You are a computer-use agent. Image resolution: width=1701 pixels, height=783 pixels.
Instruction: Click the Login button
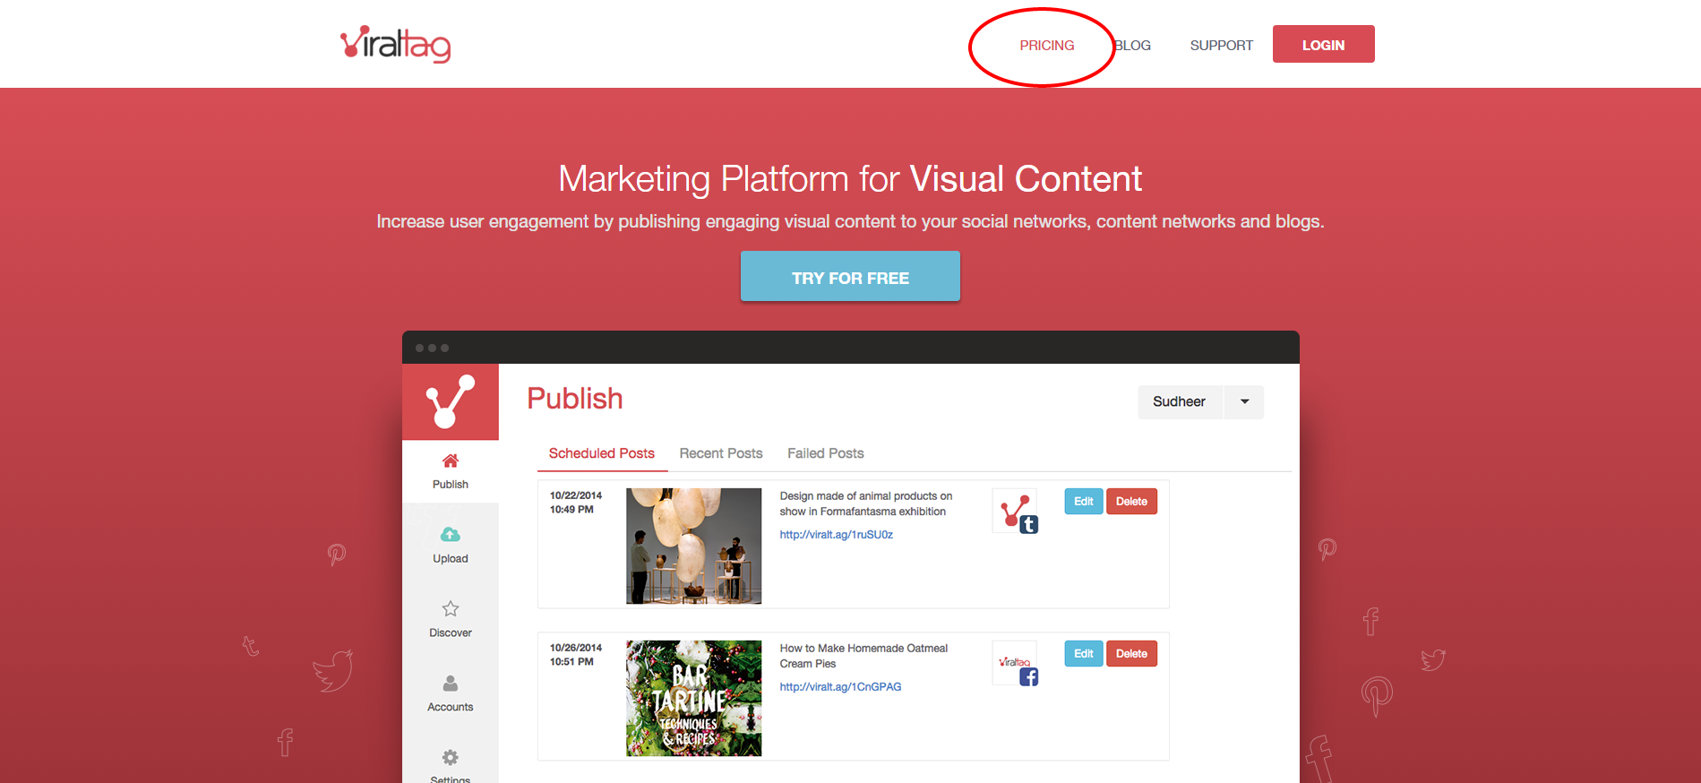(x=1323, y=44)
